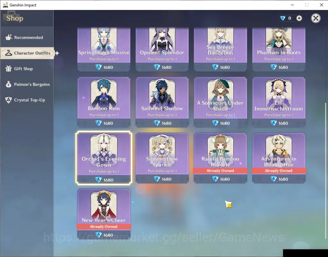Click Bamboo Rain 1680 price bar
Viewport: 328px width, 257px height.
(104, 123)
